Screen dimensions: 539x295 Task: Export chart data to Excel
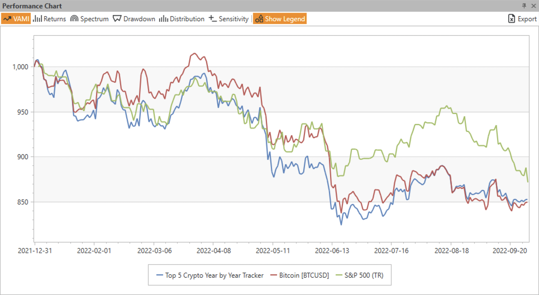click(x=522, y=19)
